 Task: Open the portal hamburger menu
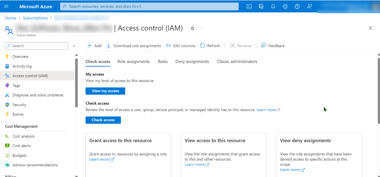click(6, 6)
